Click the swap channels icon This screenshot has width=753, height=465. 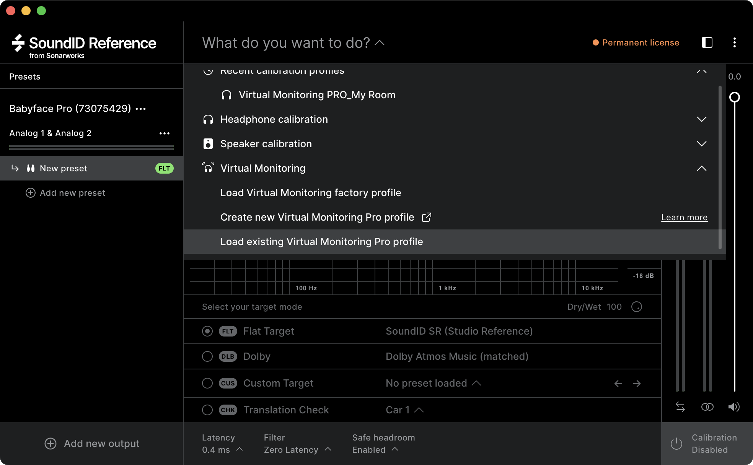coord(680,407)
